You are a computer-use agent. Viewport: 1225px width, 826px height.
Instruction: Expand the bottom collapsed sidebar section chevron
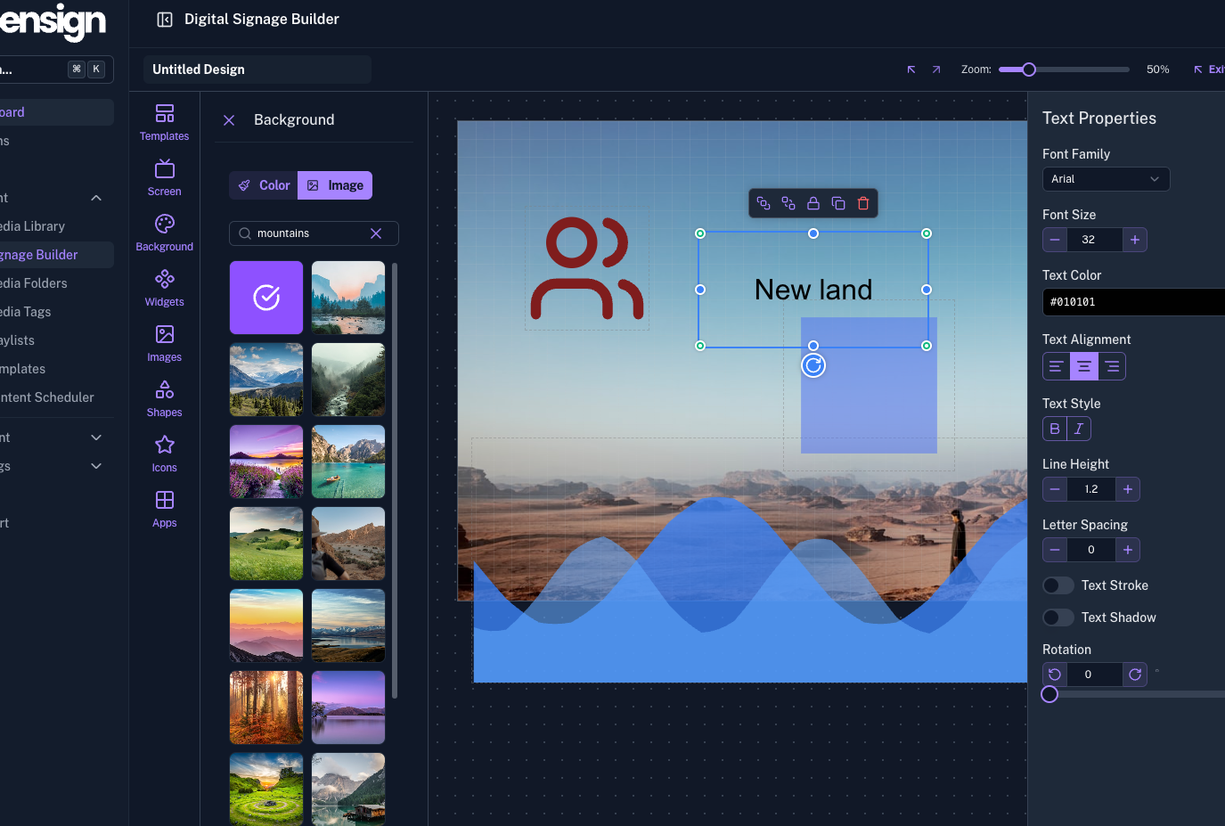95,466
